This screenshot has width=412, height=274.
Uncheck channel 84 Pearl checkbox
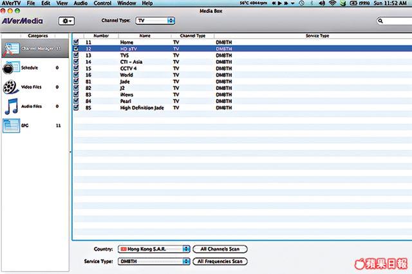[x=76, y=101]
